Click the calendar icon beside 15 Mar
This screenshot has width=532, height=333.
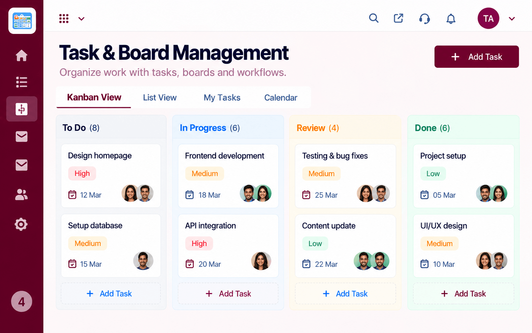[72, 264]
